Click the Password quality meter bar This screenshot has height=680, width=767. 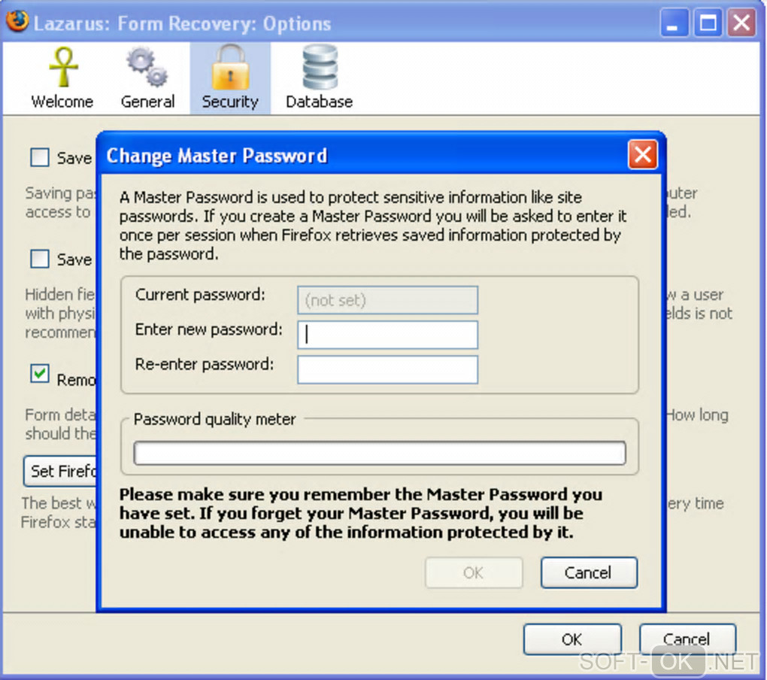click(380, 453)
